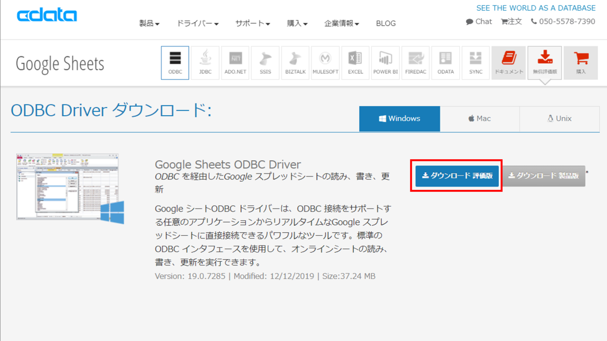Open the 企業情報 dropdown menu
This screenshot has height=341, width=607.
point(342,23)
